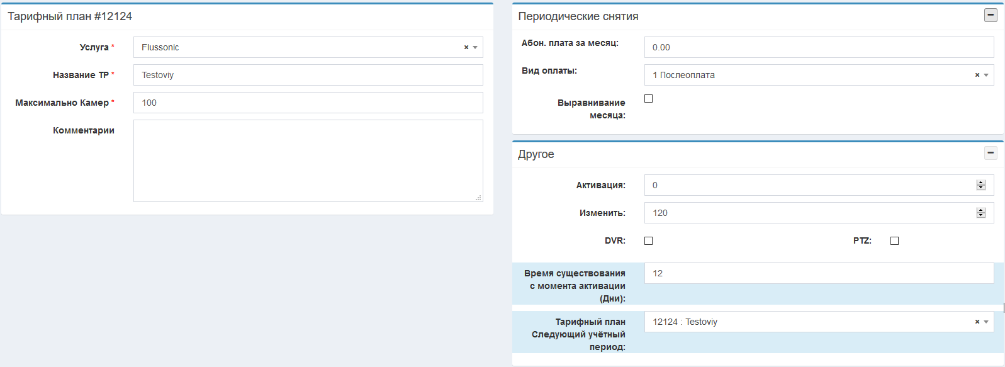This screenshot has width=1005, height=367.
Task: Clear the Вид оплаты selection
Action: click(977, 75)
